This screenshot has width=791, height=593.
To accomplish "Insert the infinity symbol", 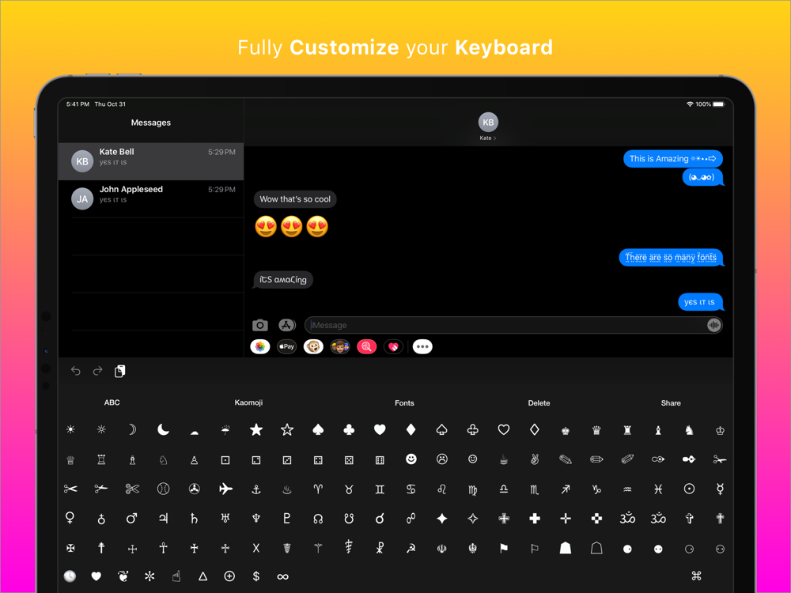I will tap(283, 576).
